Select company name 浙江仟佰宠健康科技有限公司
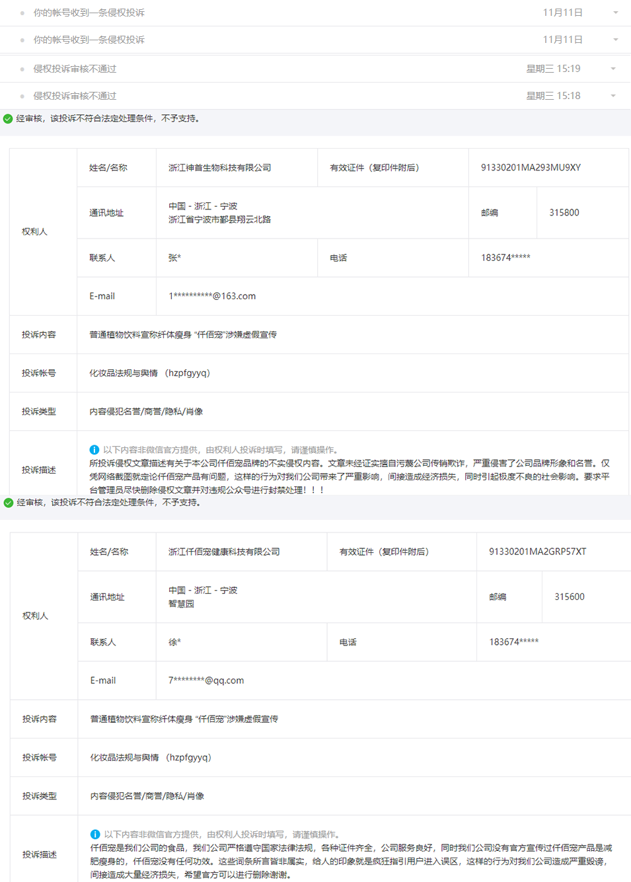Image resolution: width=631 pixels, height=882 pixels. [x=224, y=552]
